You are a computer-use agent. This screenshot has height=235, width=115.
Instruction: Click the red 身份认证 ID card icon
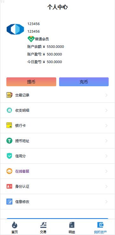point(9,186)
